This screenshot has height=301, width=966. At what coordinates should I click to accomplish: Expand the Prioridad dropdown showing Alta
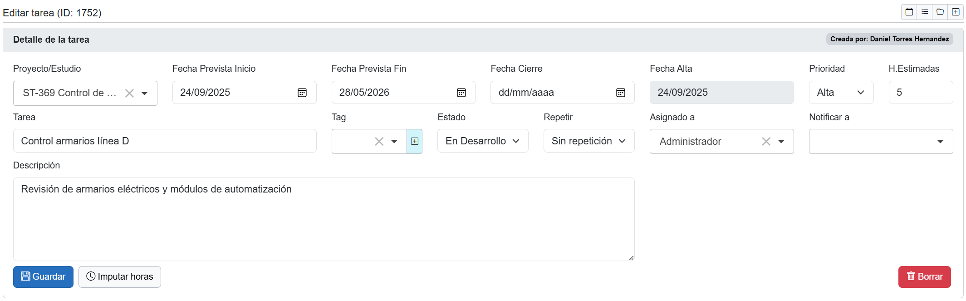[x=841, y=93]
